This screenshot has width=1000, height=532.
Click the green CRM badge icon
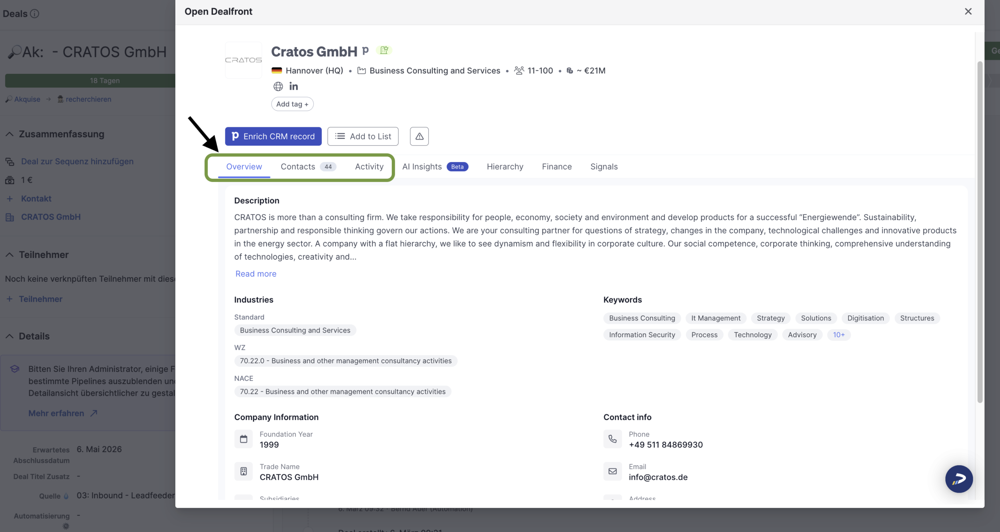(384, 50)
